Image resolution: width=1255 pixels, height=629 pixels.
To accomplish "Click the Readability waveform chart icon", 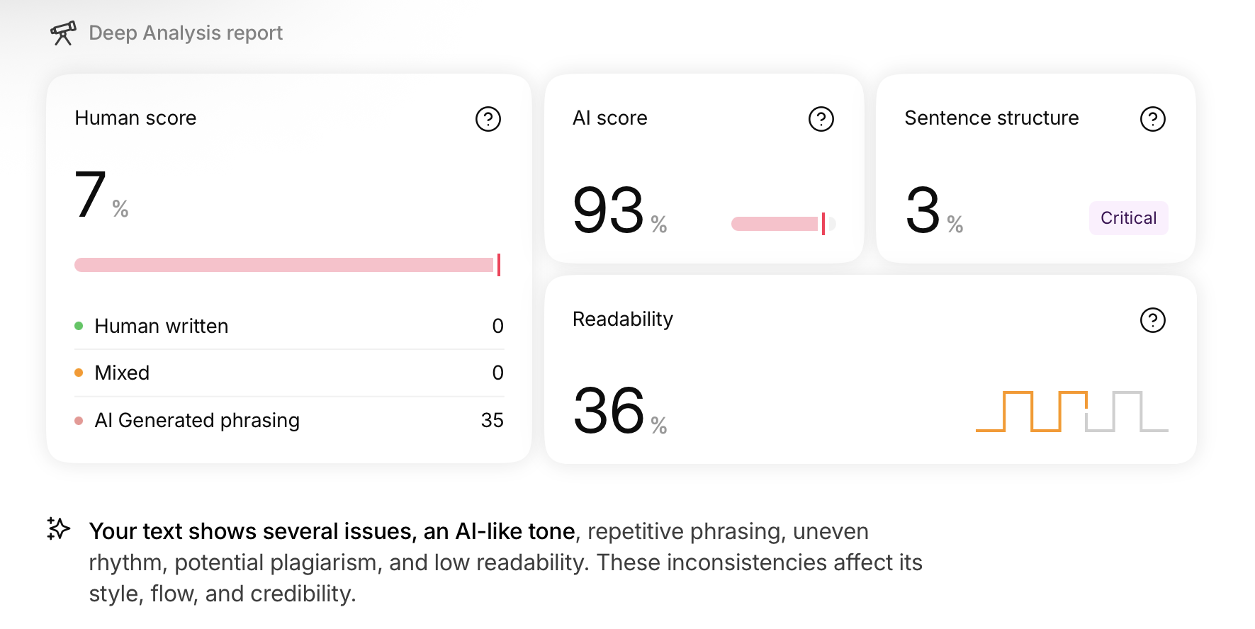I will 1071,411.
